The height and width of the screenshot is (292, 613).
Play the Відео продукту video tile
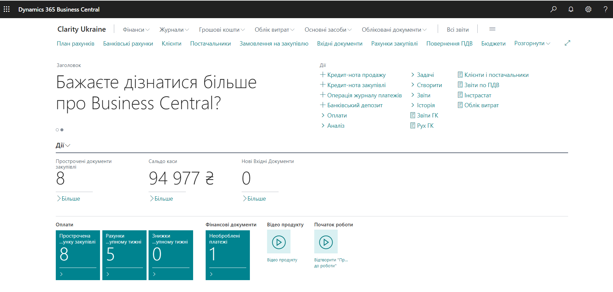pos(279,242)
